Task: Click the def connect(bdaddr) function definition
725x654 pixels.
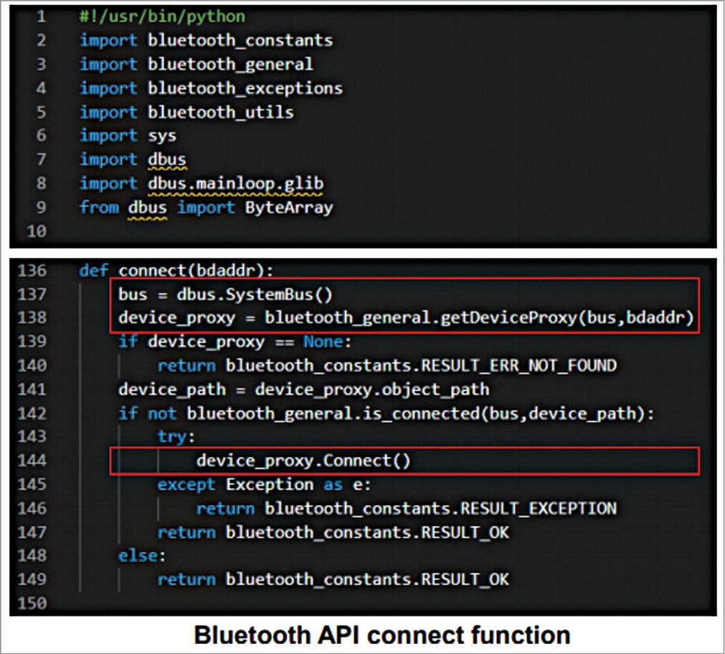Action: tap(176, 271)
